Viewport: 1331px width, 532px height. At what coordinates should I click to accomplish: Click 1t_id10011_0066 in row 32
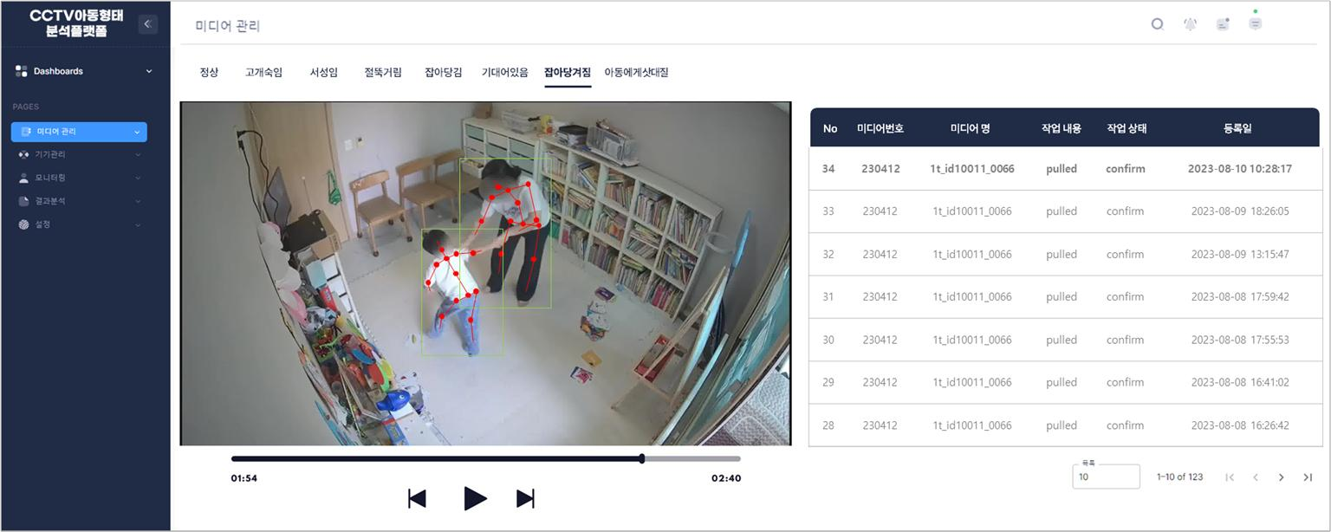click(972, 255)
